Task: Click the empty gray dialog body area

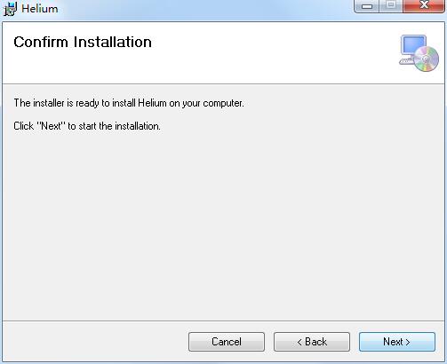Action: click(x=223, y=225)
